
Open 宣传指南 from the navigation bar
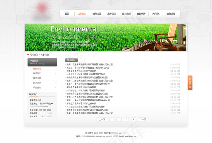click(x=112, y=14)
